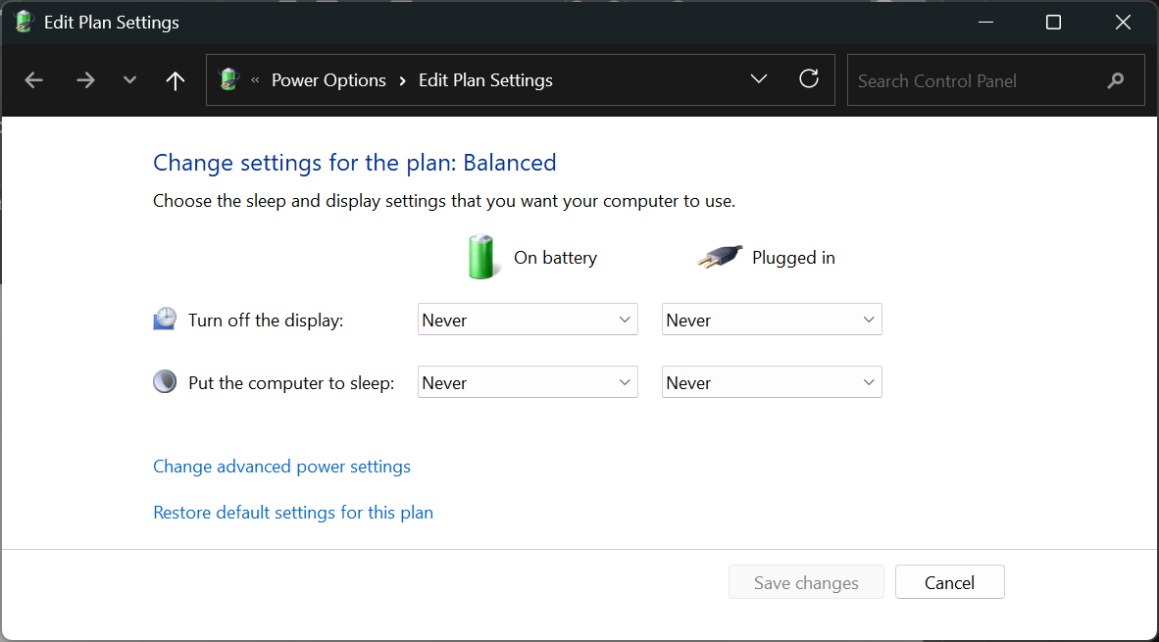This screenshot has height=642, width=1159.
Task: Click the moon icon beside Put the computer to sleep
Action: (164, 381)
